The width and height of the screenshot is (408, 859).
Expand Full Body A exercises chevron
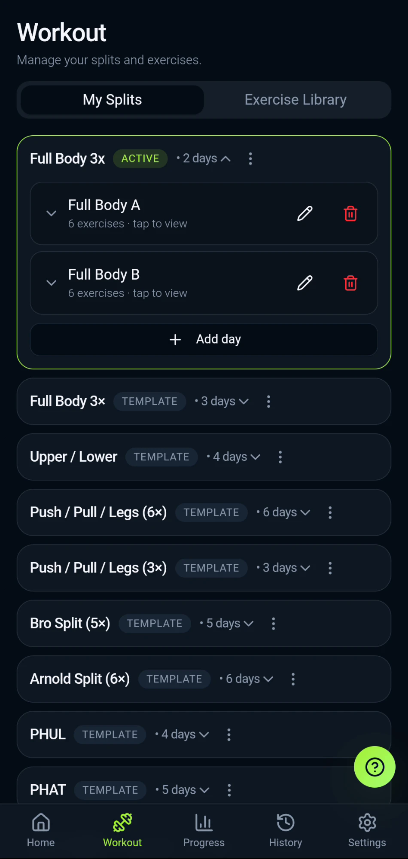[x=51, y=213]
